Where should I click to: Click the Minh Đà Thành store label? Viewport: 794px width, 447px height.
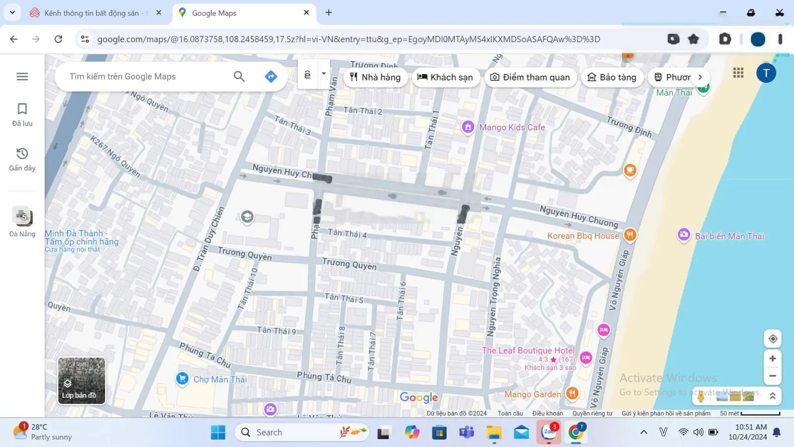point(81,240)
